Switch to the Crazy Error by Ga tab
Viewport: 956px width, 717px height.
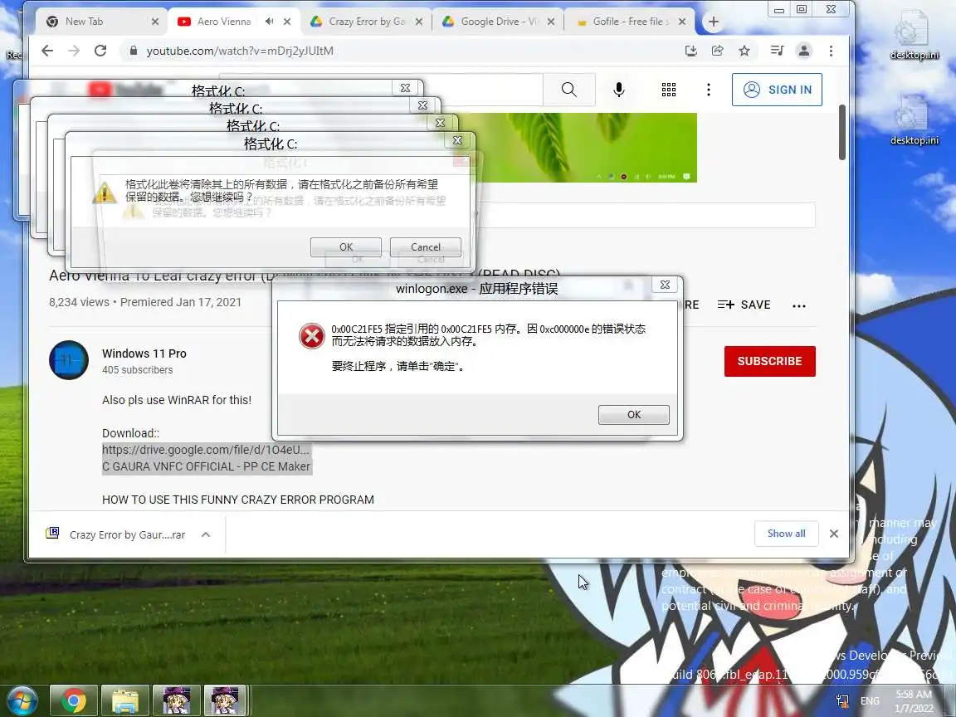(366, 22)
